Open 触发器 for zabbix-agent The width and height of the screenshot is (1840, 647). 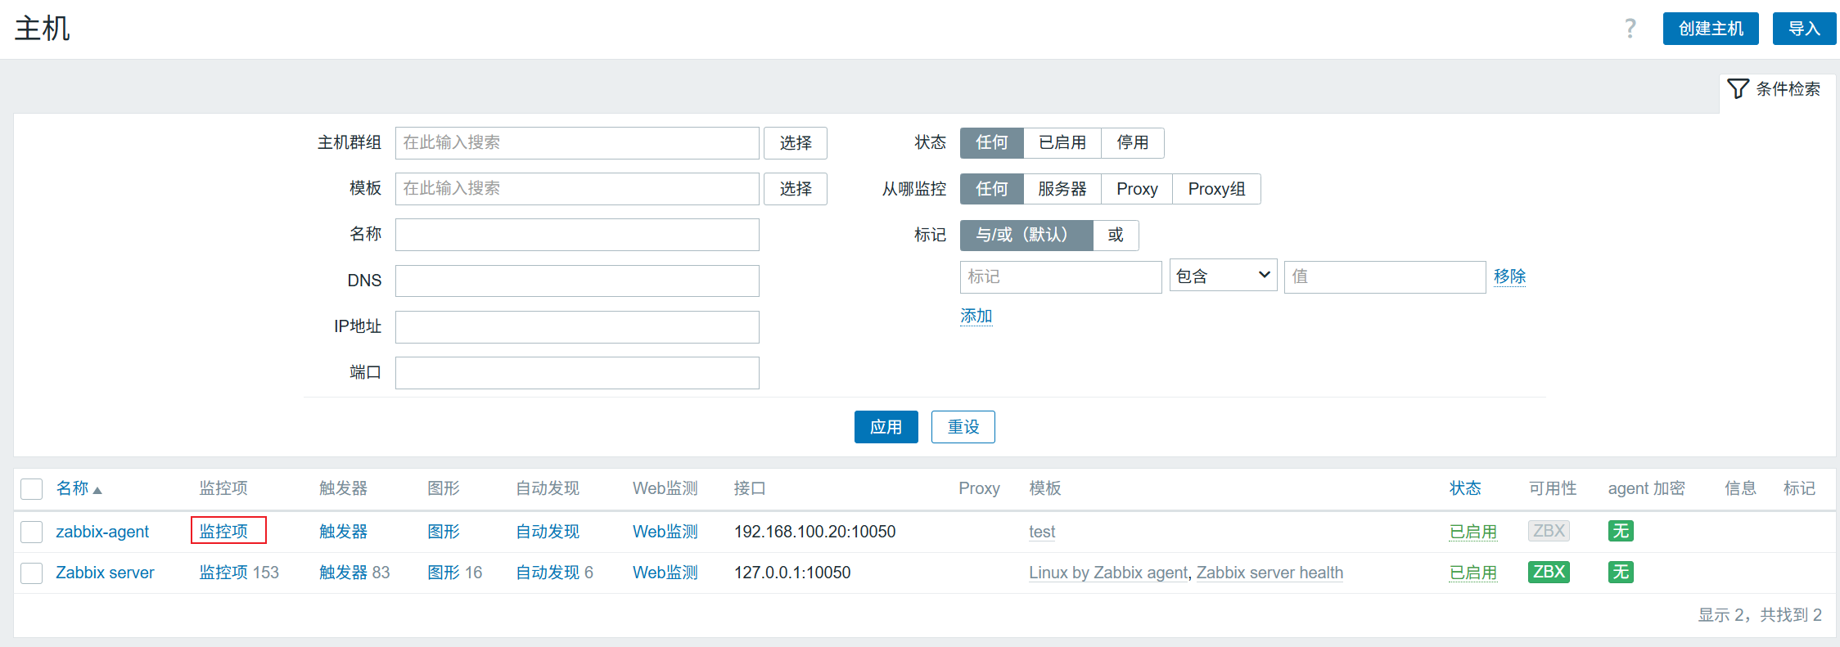(343, 532)
